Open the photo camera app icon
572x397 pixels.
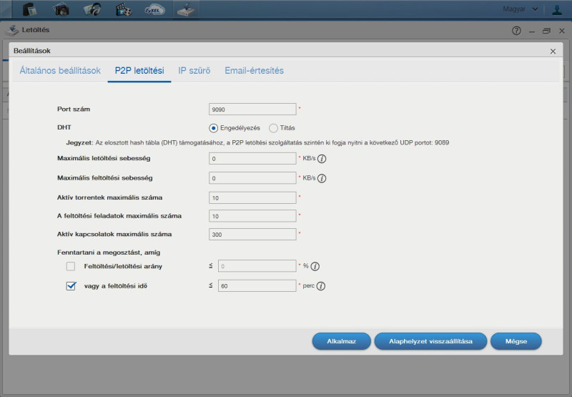[x=61, y=9]
